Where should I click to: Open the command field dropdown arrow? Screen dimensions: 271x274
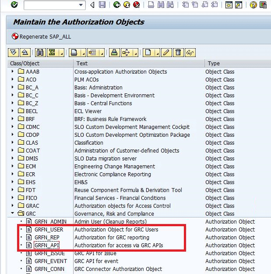(x=81, y=5)
